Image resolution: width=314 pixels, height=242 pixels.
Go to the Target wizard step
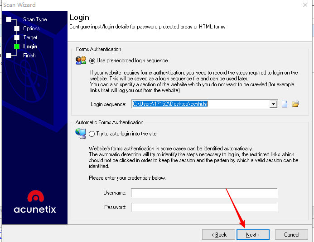pos(30,37)
